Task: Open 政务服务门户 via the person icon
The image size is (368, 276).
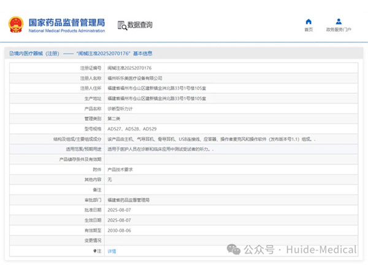Action: 339,21
